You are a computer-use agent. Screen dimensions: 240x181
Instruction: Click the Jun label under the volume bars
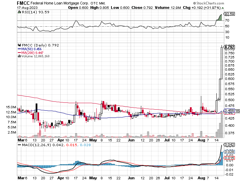click(x=131, y=140)
